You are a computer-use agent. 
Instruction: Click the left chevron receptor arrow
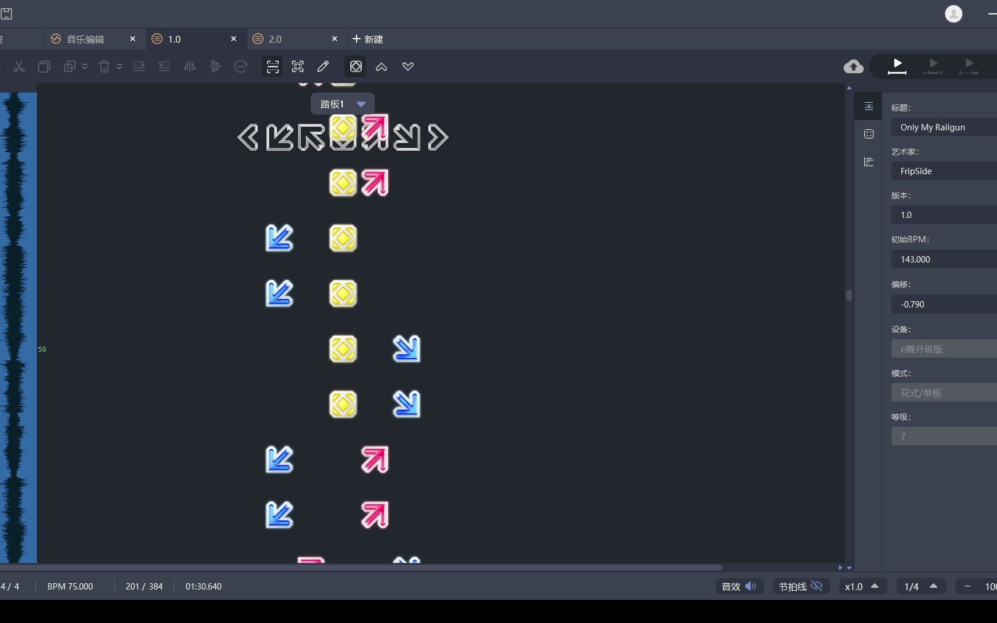248,138
